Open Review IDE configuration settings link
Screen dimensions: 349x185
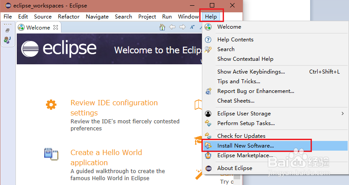point(114,108)
